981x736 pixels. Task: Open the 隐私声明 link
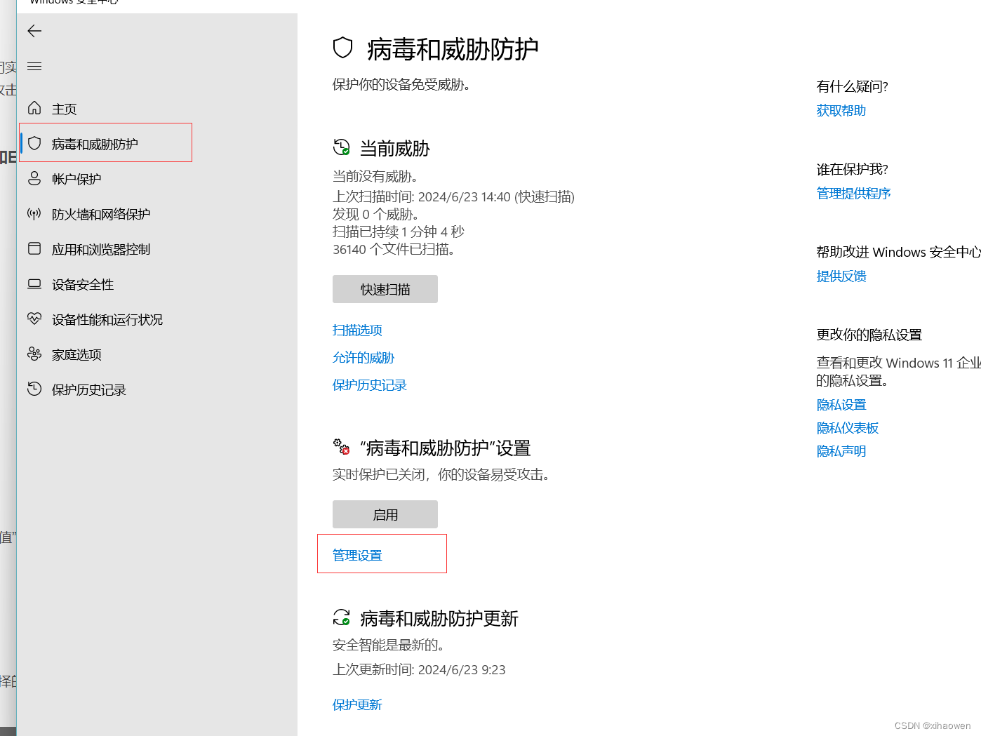[x=841, y=451]
